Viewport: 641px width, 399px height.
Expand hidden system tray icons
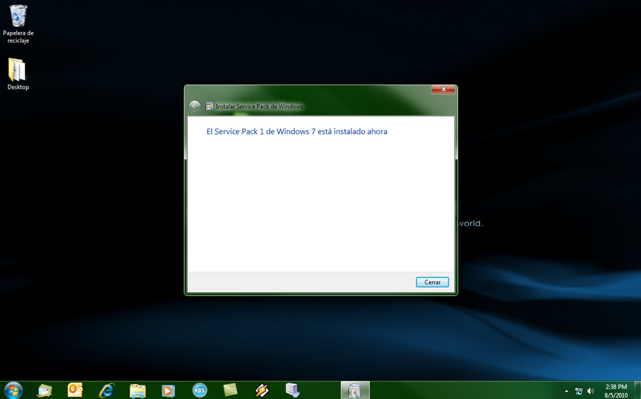(x=567, y=391)
